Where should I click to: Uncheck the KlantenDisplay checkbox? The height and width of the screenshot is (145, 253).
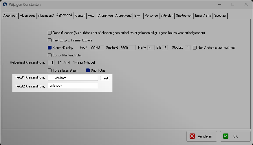[49, 48]
